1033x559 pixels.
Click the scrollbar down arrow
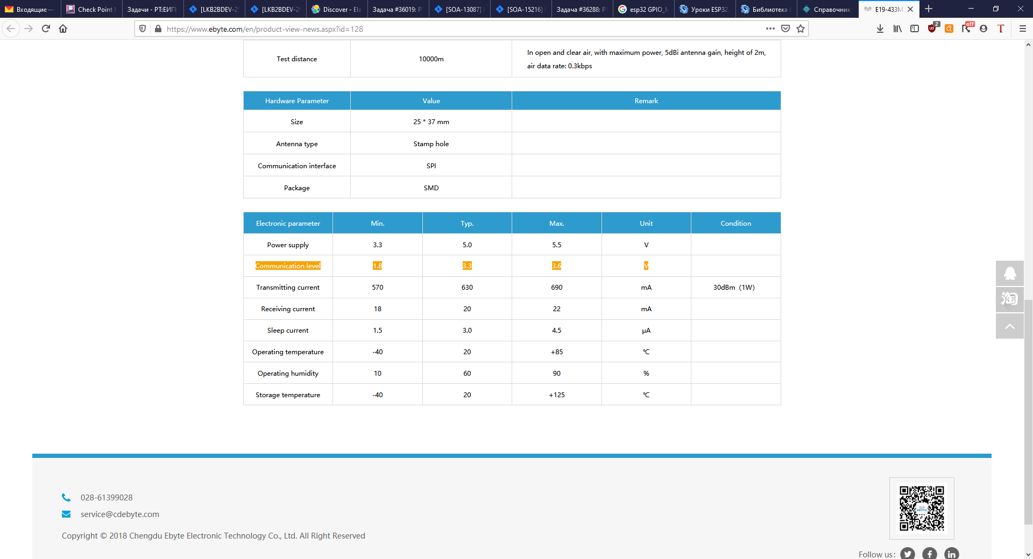1029,554
